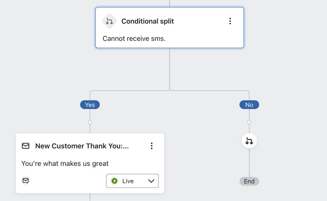Click the green play icon beside Live
327x201 pixels.
point(114,181)
